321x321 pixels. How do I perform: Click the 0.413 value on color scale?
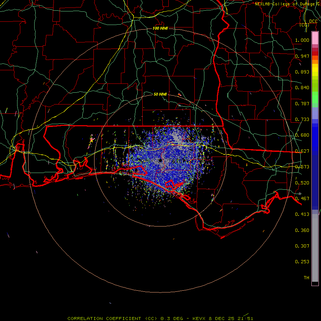pyautogui.click(x=302, y=214)
